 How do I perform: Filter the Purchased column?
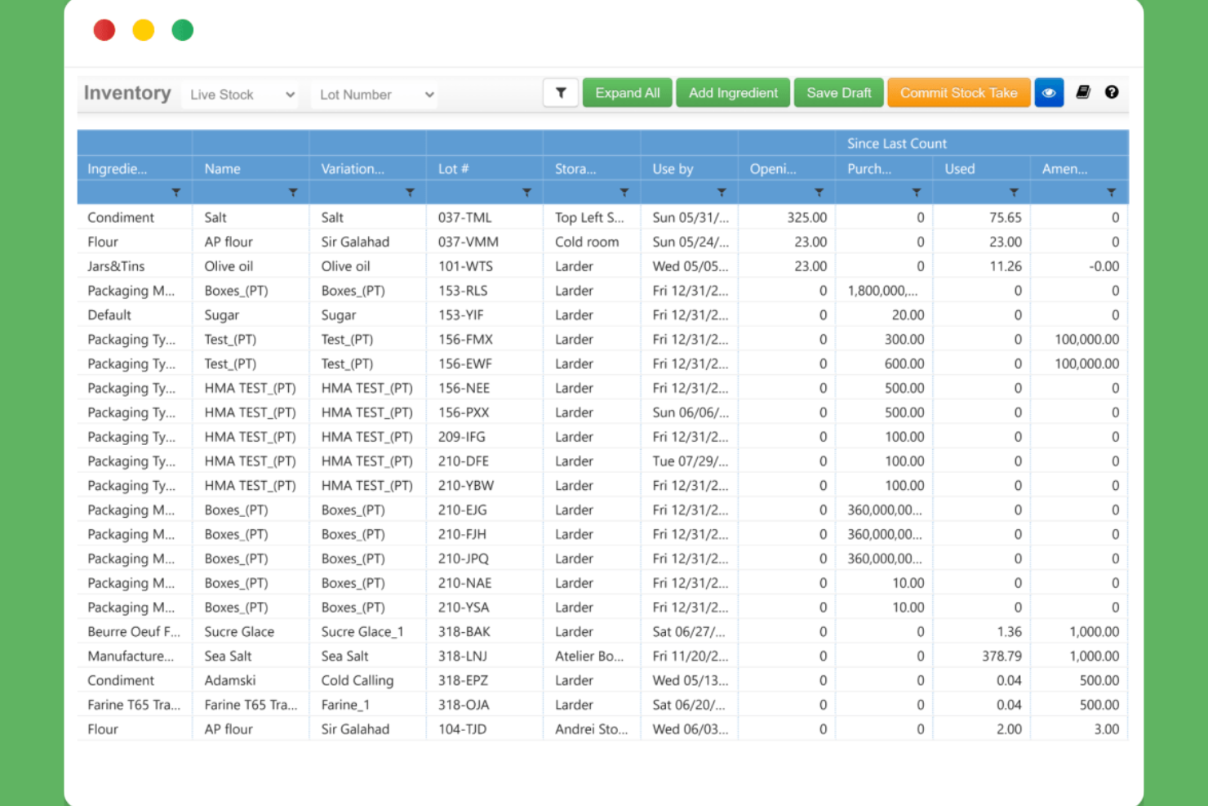917,193
